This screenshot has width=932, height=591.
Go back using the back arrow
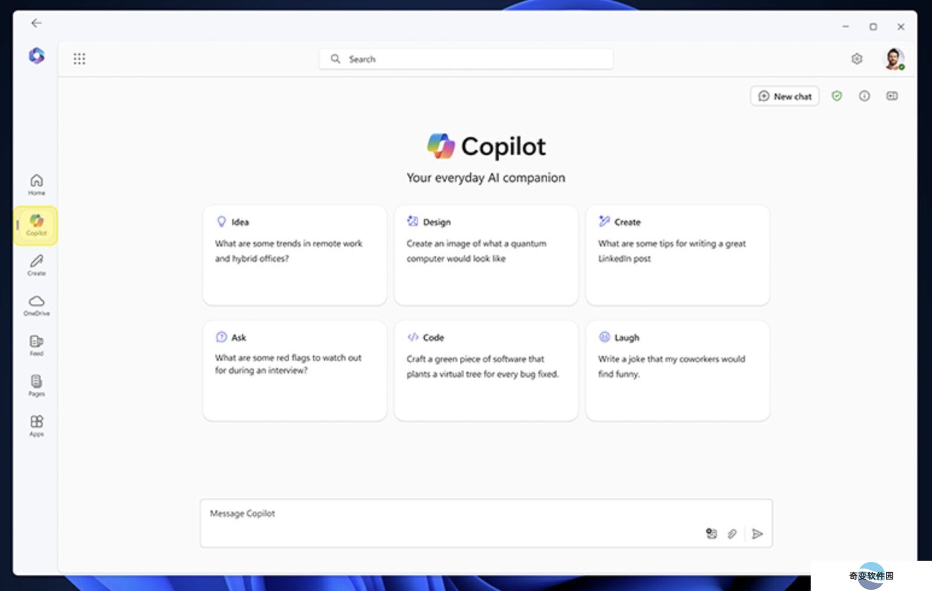click(x=36, y=23)
